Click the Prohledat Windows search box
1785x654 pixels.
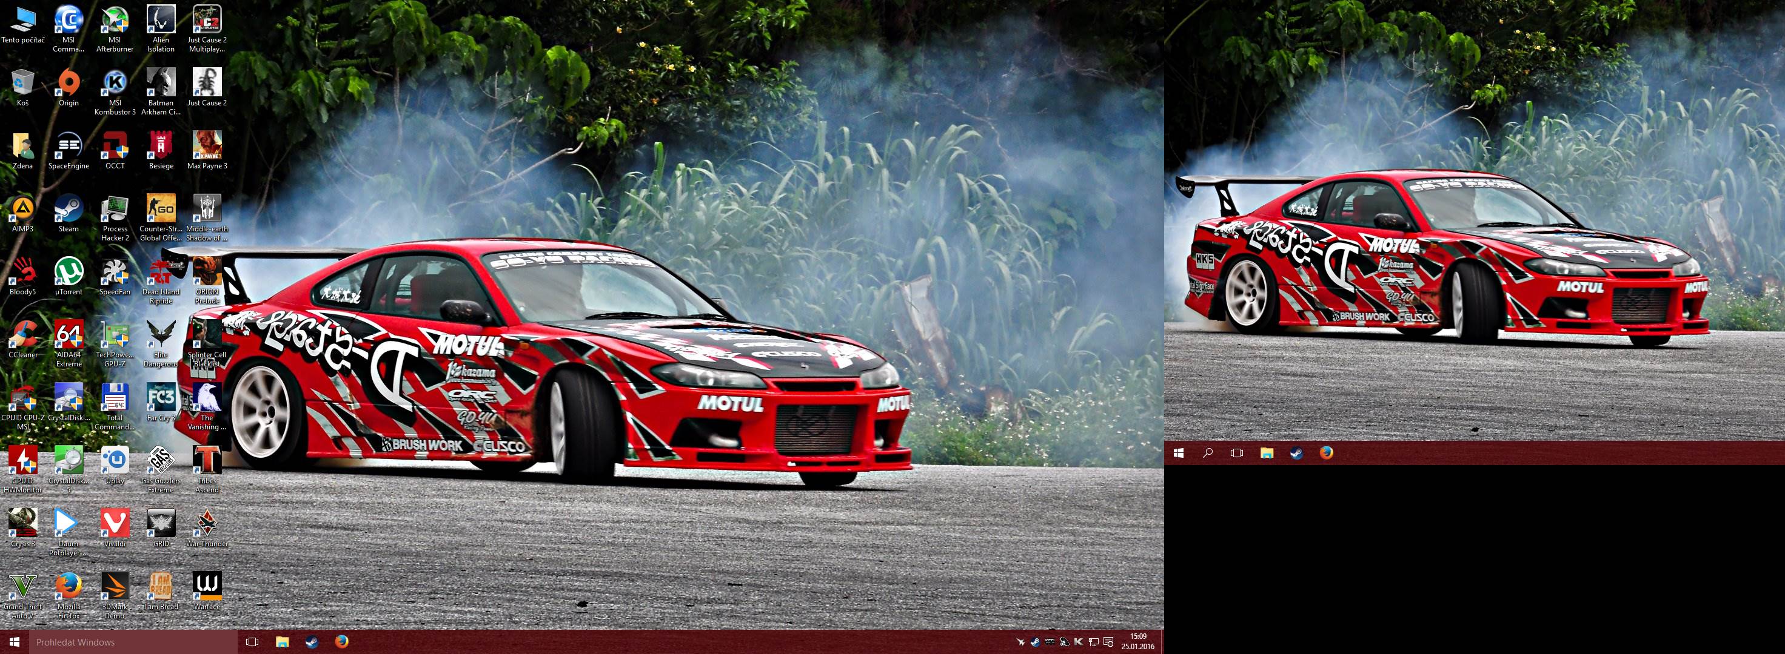pos(132,642)
